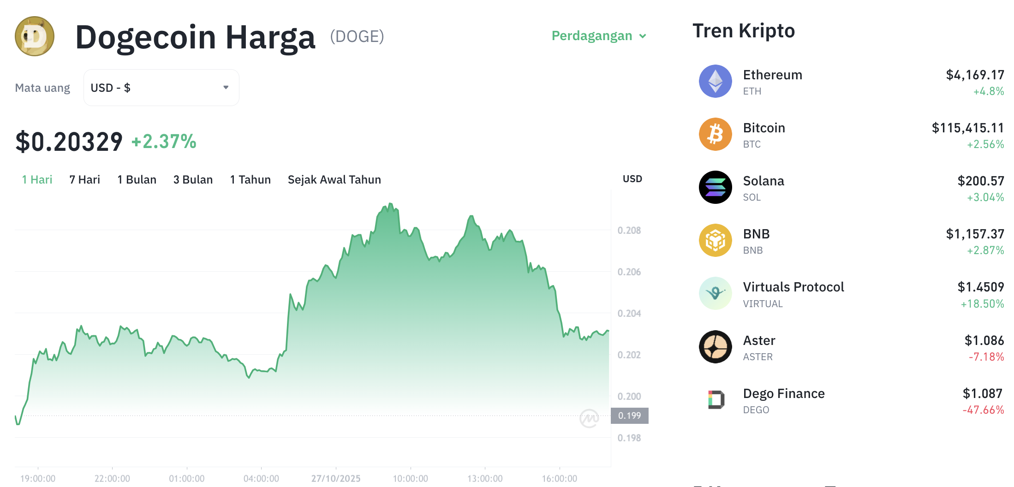Click the Dogecoin logo icon
This screenshot has width=1014, height=487.
click(35, 36)
